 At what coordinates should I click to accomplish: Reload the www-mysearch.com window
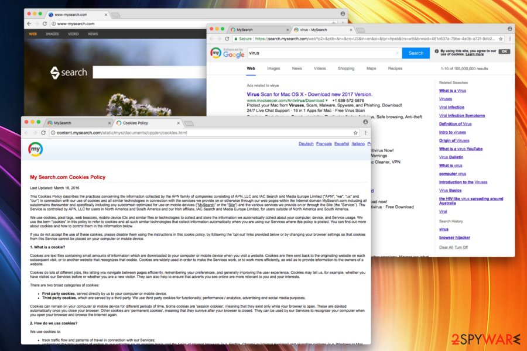coord(45,23)
